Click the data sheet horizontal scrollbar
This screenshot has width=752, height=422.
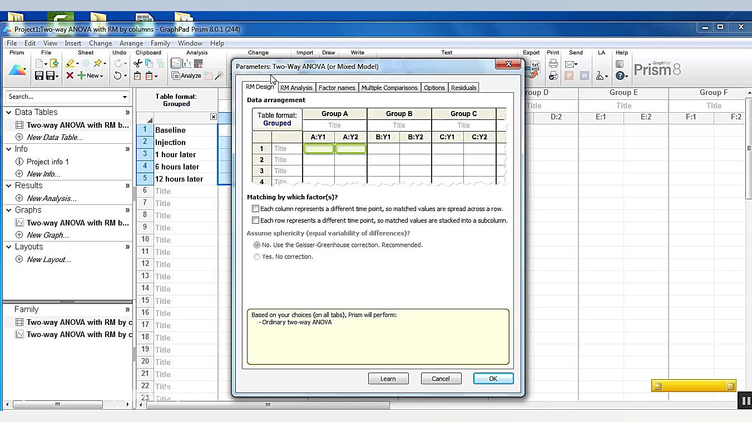point(267,405)
